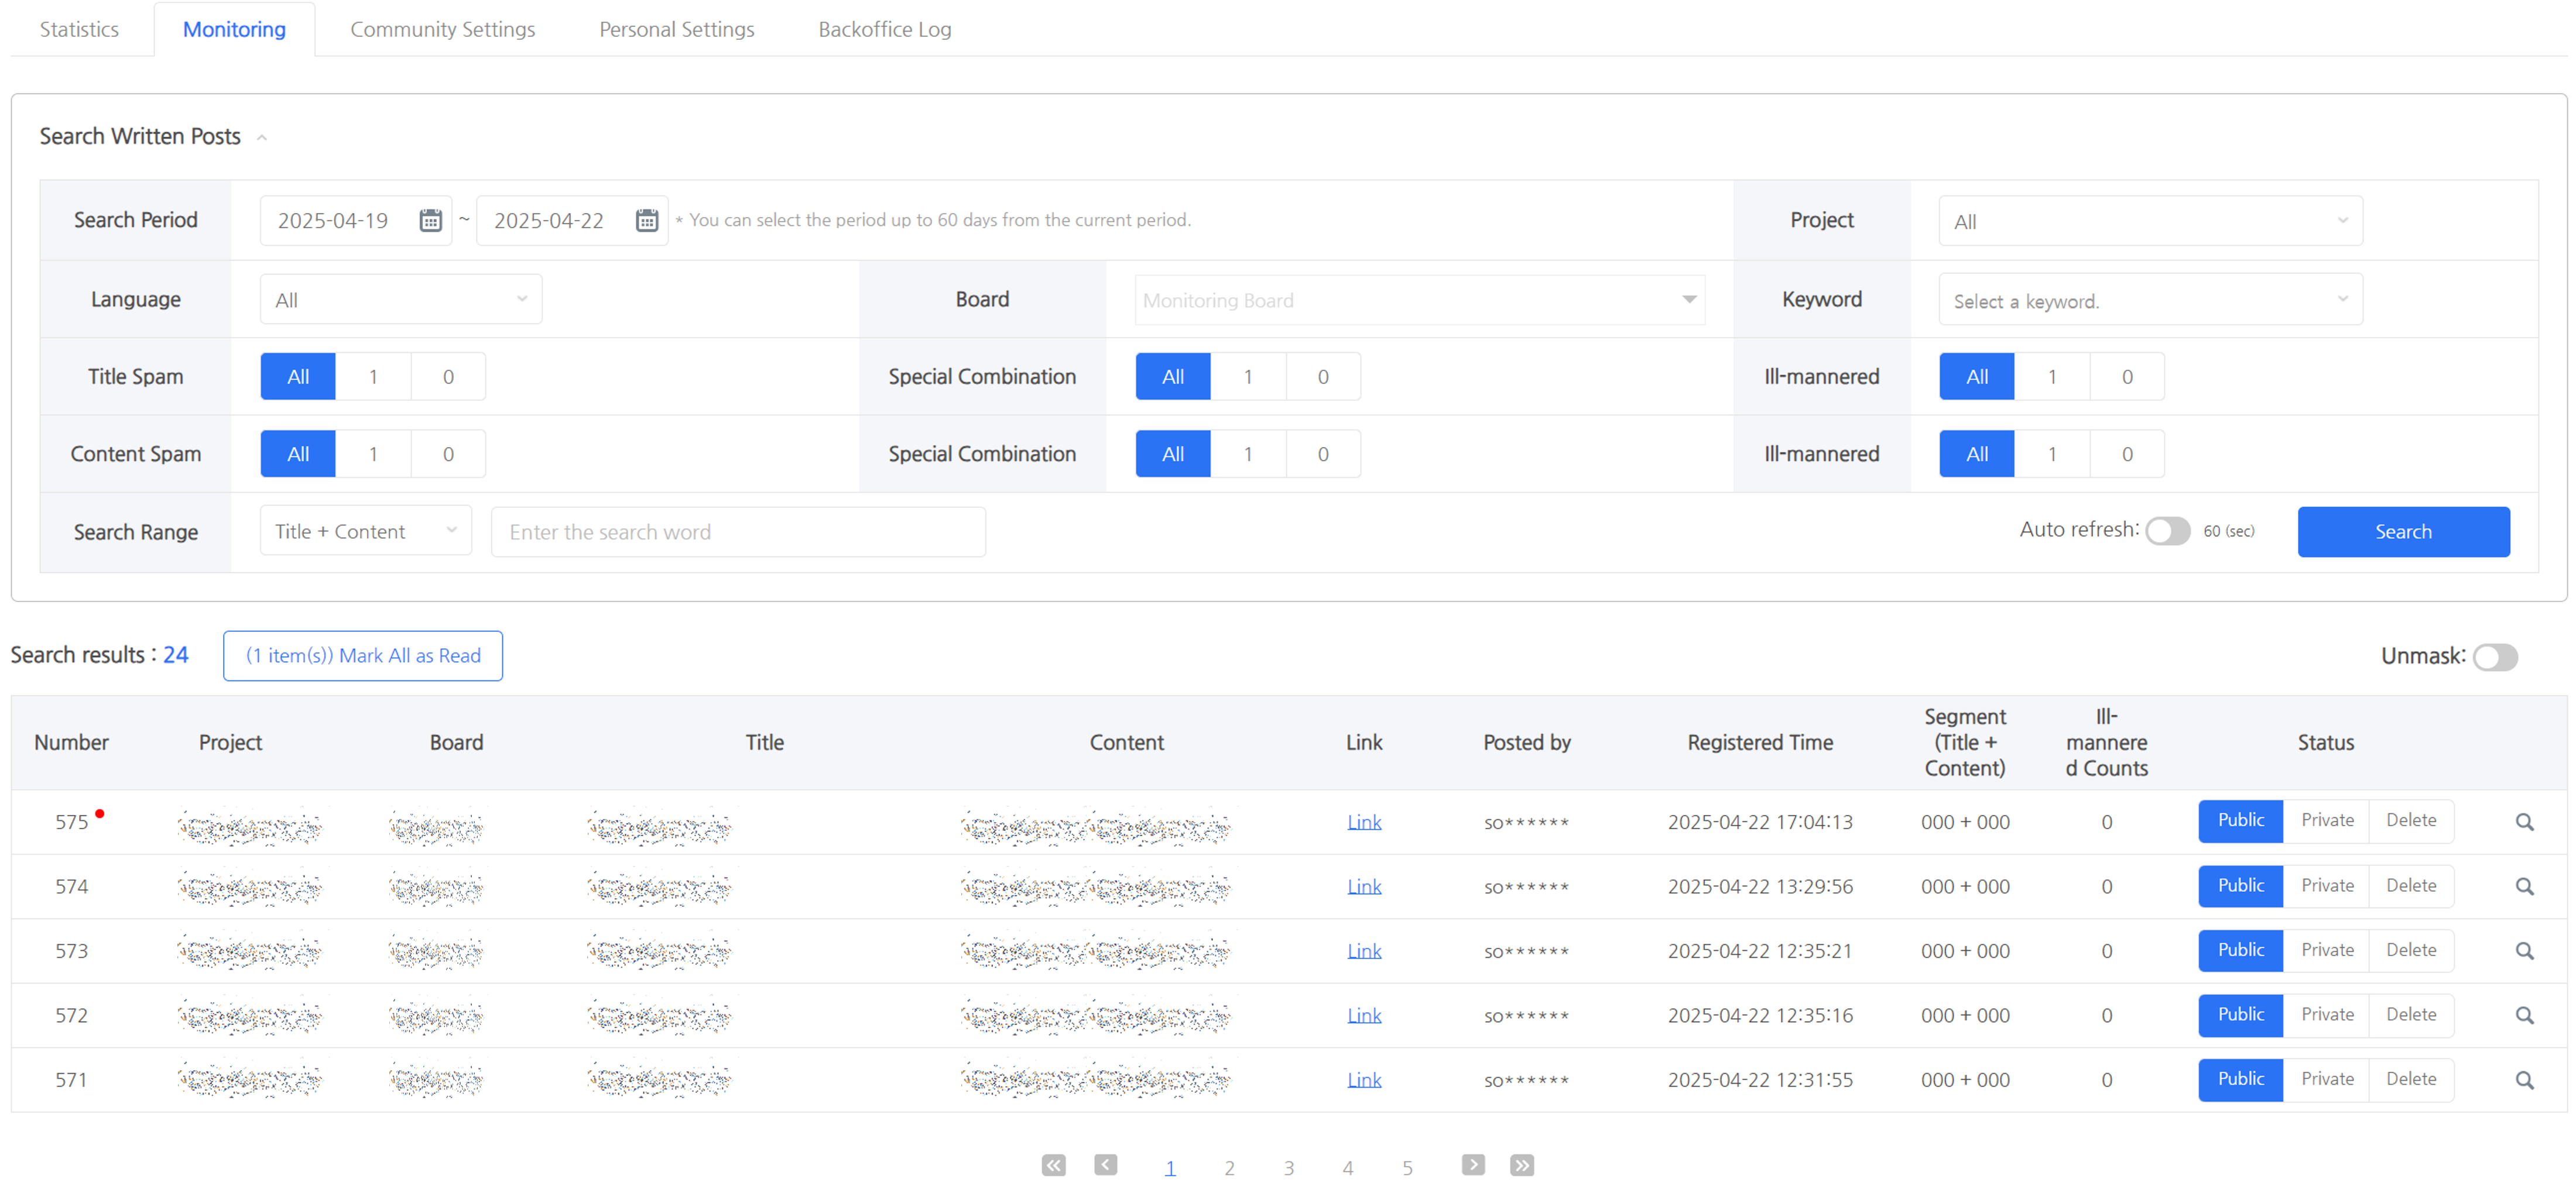Switch to the Statistics tab

(x=79, y=29)
